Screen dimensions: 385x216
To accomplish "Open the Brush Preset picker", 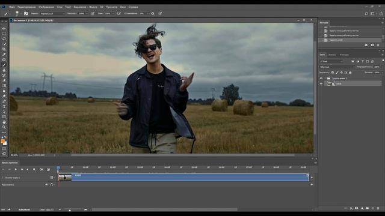I will (x=17, y=14).
